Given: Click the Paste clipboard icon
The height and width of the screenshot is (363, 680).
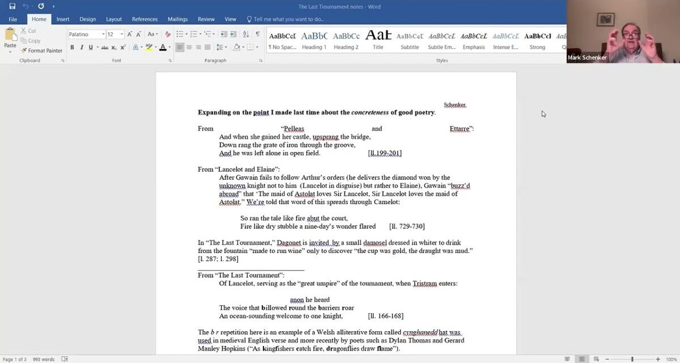Looking at the screenshot, I should [10, 35].
